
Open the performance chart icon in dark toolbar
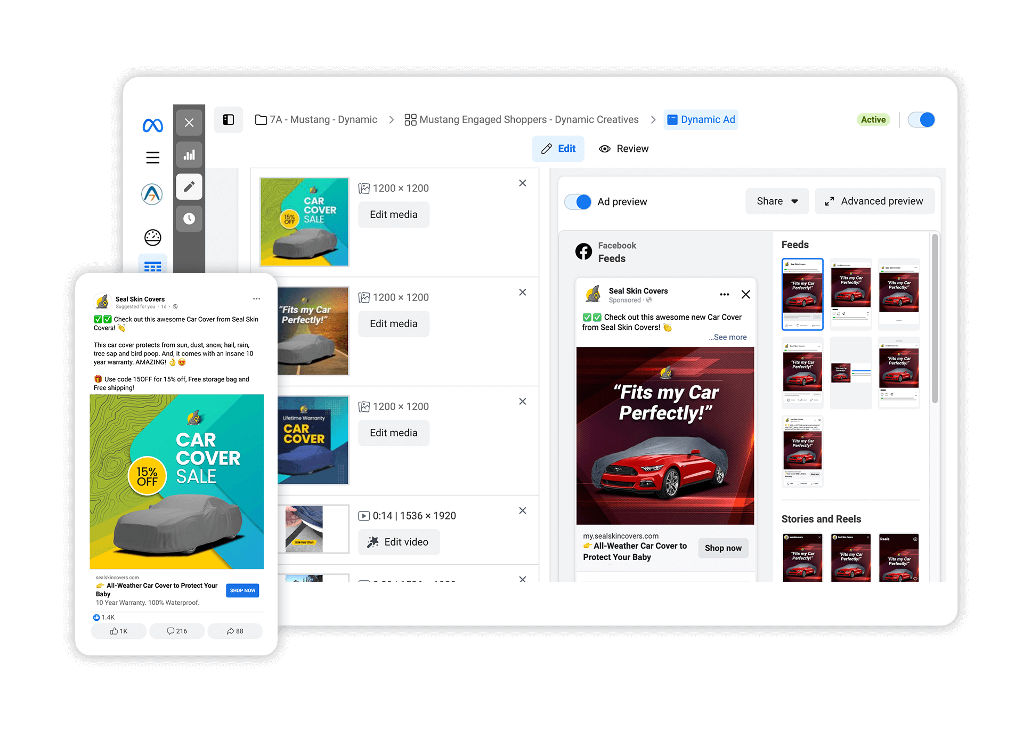pos(189,155)
